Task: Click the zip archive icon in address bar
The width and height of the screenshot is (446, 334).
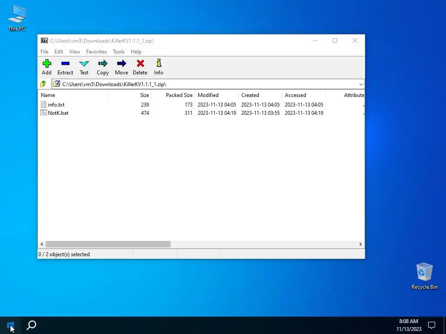Action: (x=57, y=84)
